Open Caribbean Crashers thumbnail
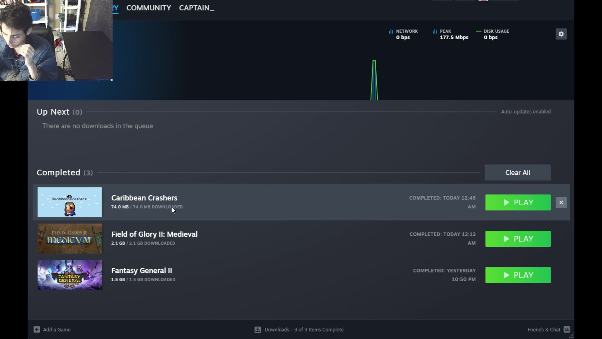 pyautogui.click(x=70, y=202)
